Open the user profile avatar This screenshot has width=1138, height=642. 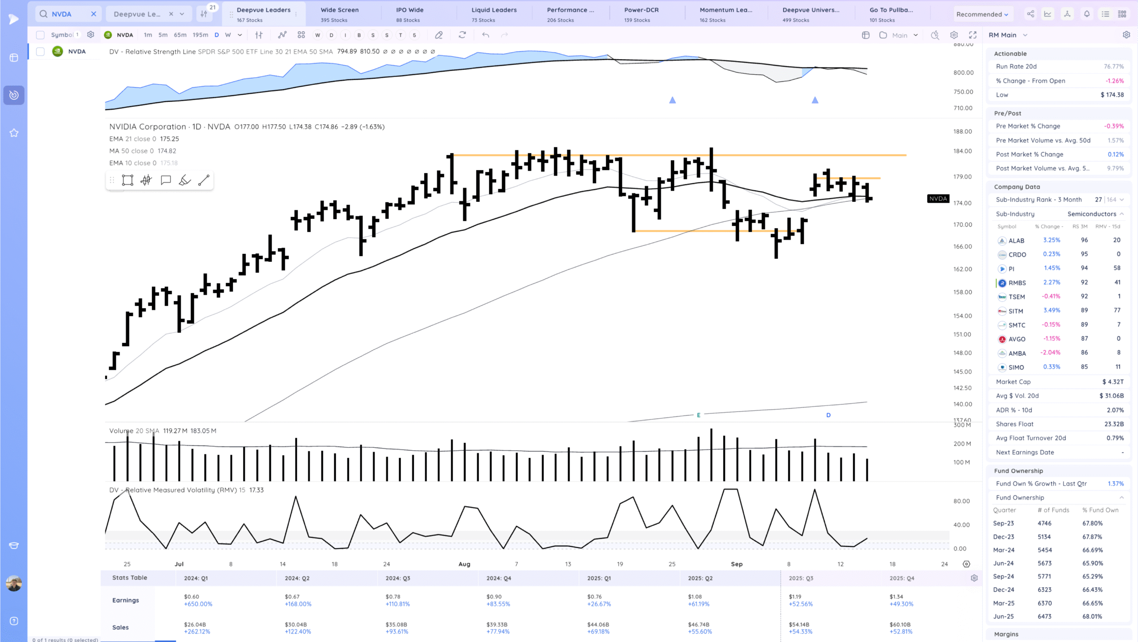[14, 583]
